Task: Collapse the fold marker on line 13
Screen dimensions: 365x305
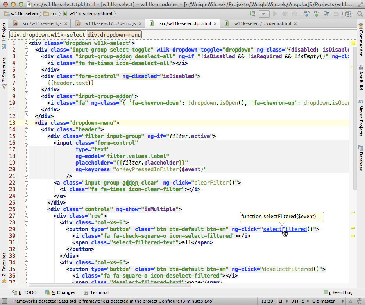Action: [26, 123]
